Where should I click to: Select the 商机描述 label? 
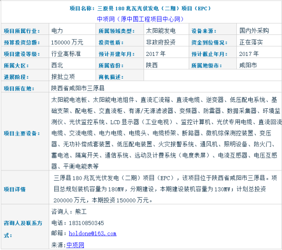coord(111,77)
